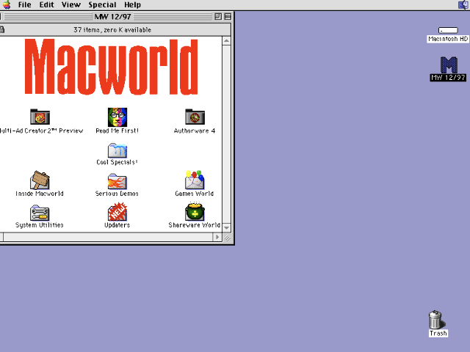
Task: Click the window collapse box
Action: [228, 16]
